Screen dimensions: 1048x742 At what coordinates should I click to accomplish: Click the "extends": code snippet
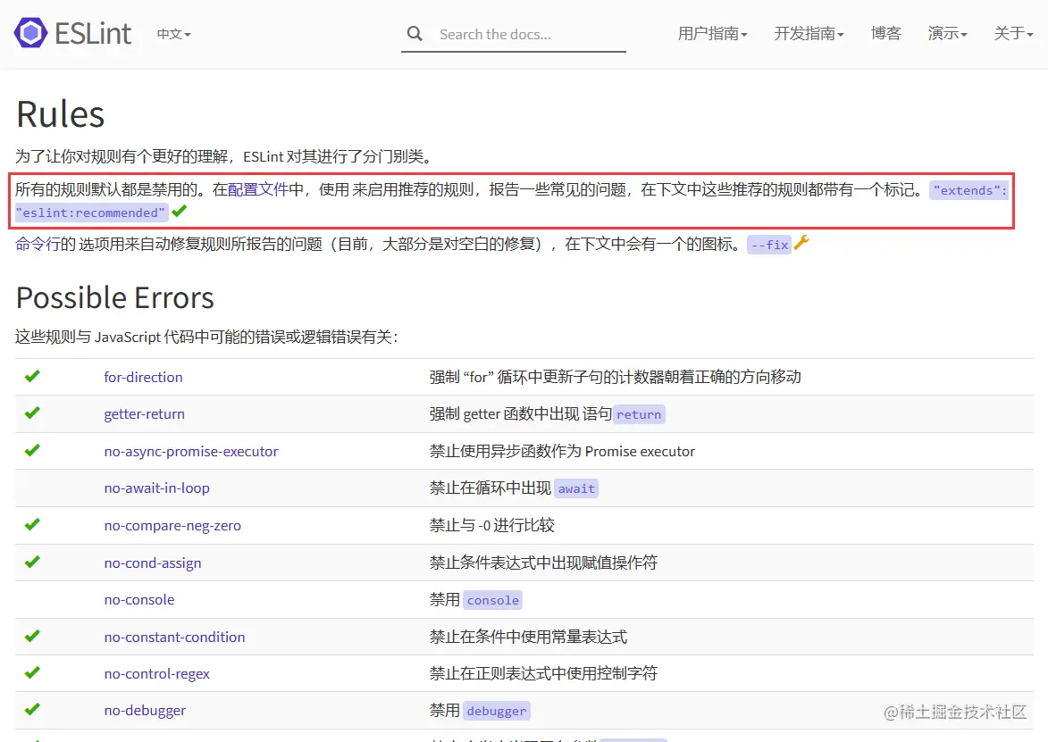click(969, 190)
